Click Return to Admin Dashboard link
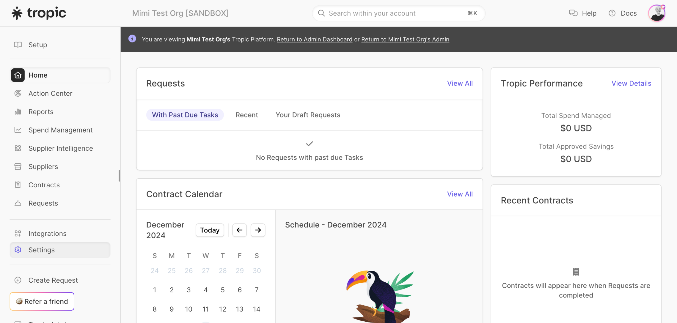Image resolution: width=677 pixels, height=323 pixels. [x=314, y=39]
